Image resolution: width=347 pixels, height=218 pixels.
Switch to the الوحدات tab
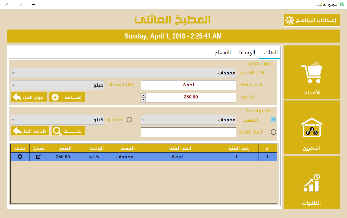click(x=246, y=53)
